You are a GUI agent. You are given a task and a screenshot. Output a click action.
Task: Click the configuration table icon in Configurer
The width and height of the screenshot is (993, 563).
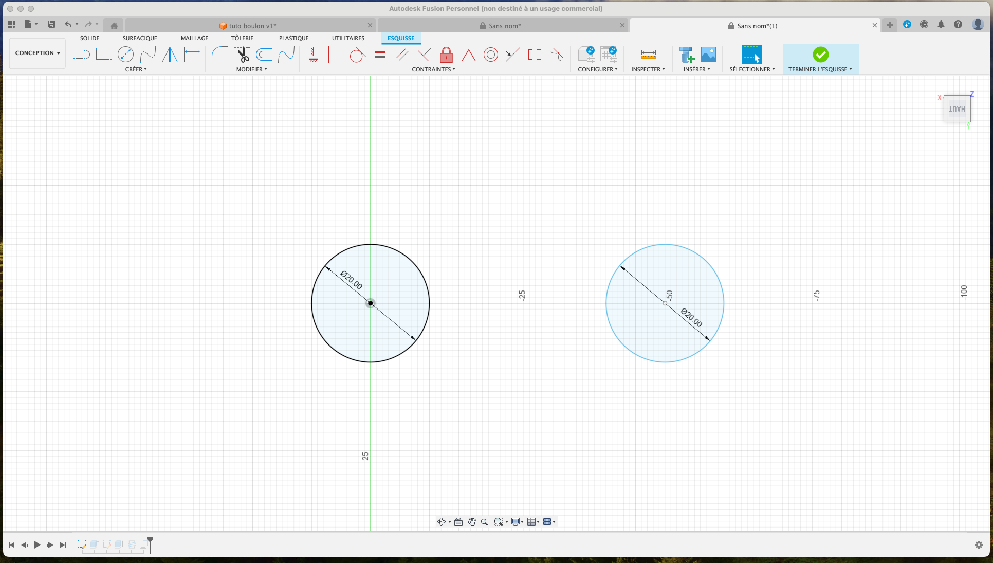tap(609, 54)
